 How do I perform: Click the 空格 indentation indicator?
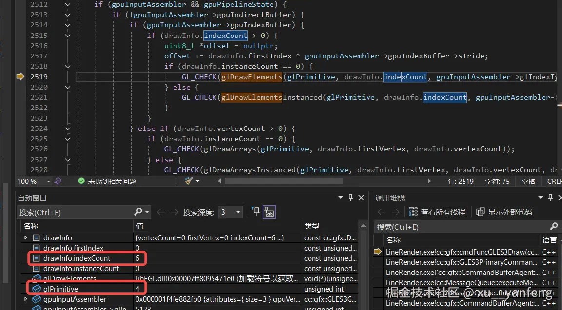[528, 182]
